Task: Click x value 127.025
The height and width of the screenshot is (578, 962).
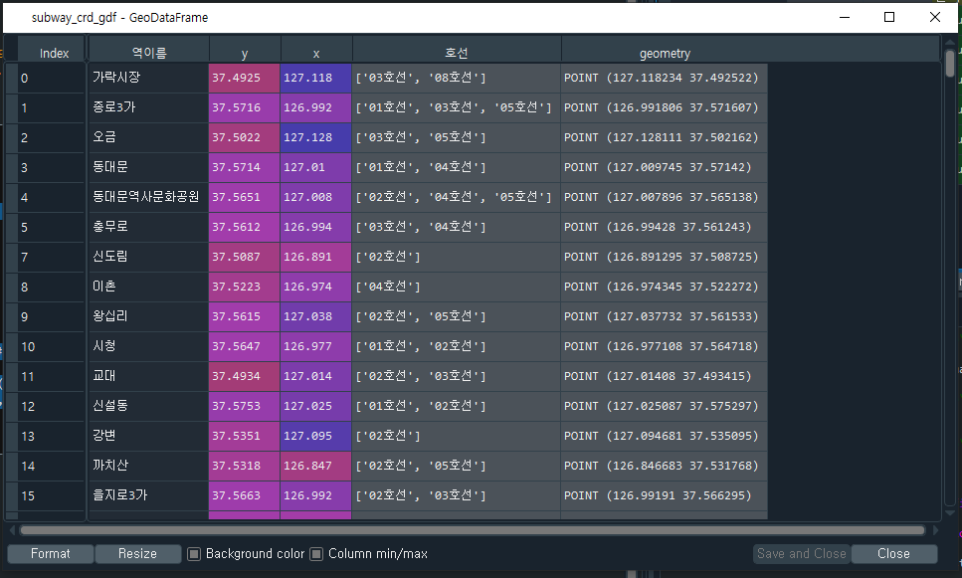Action: click(x=316, y=406)
